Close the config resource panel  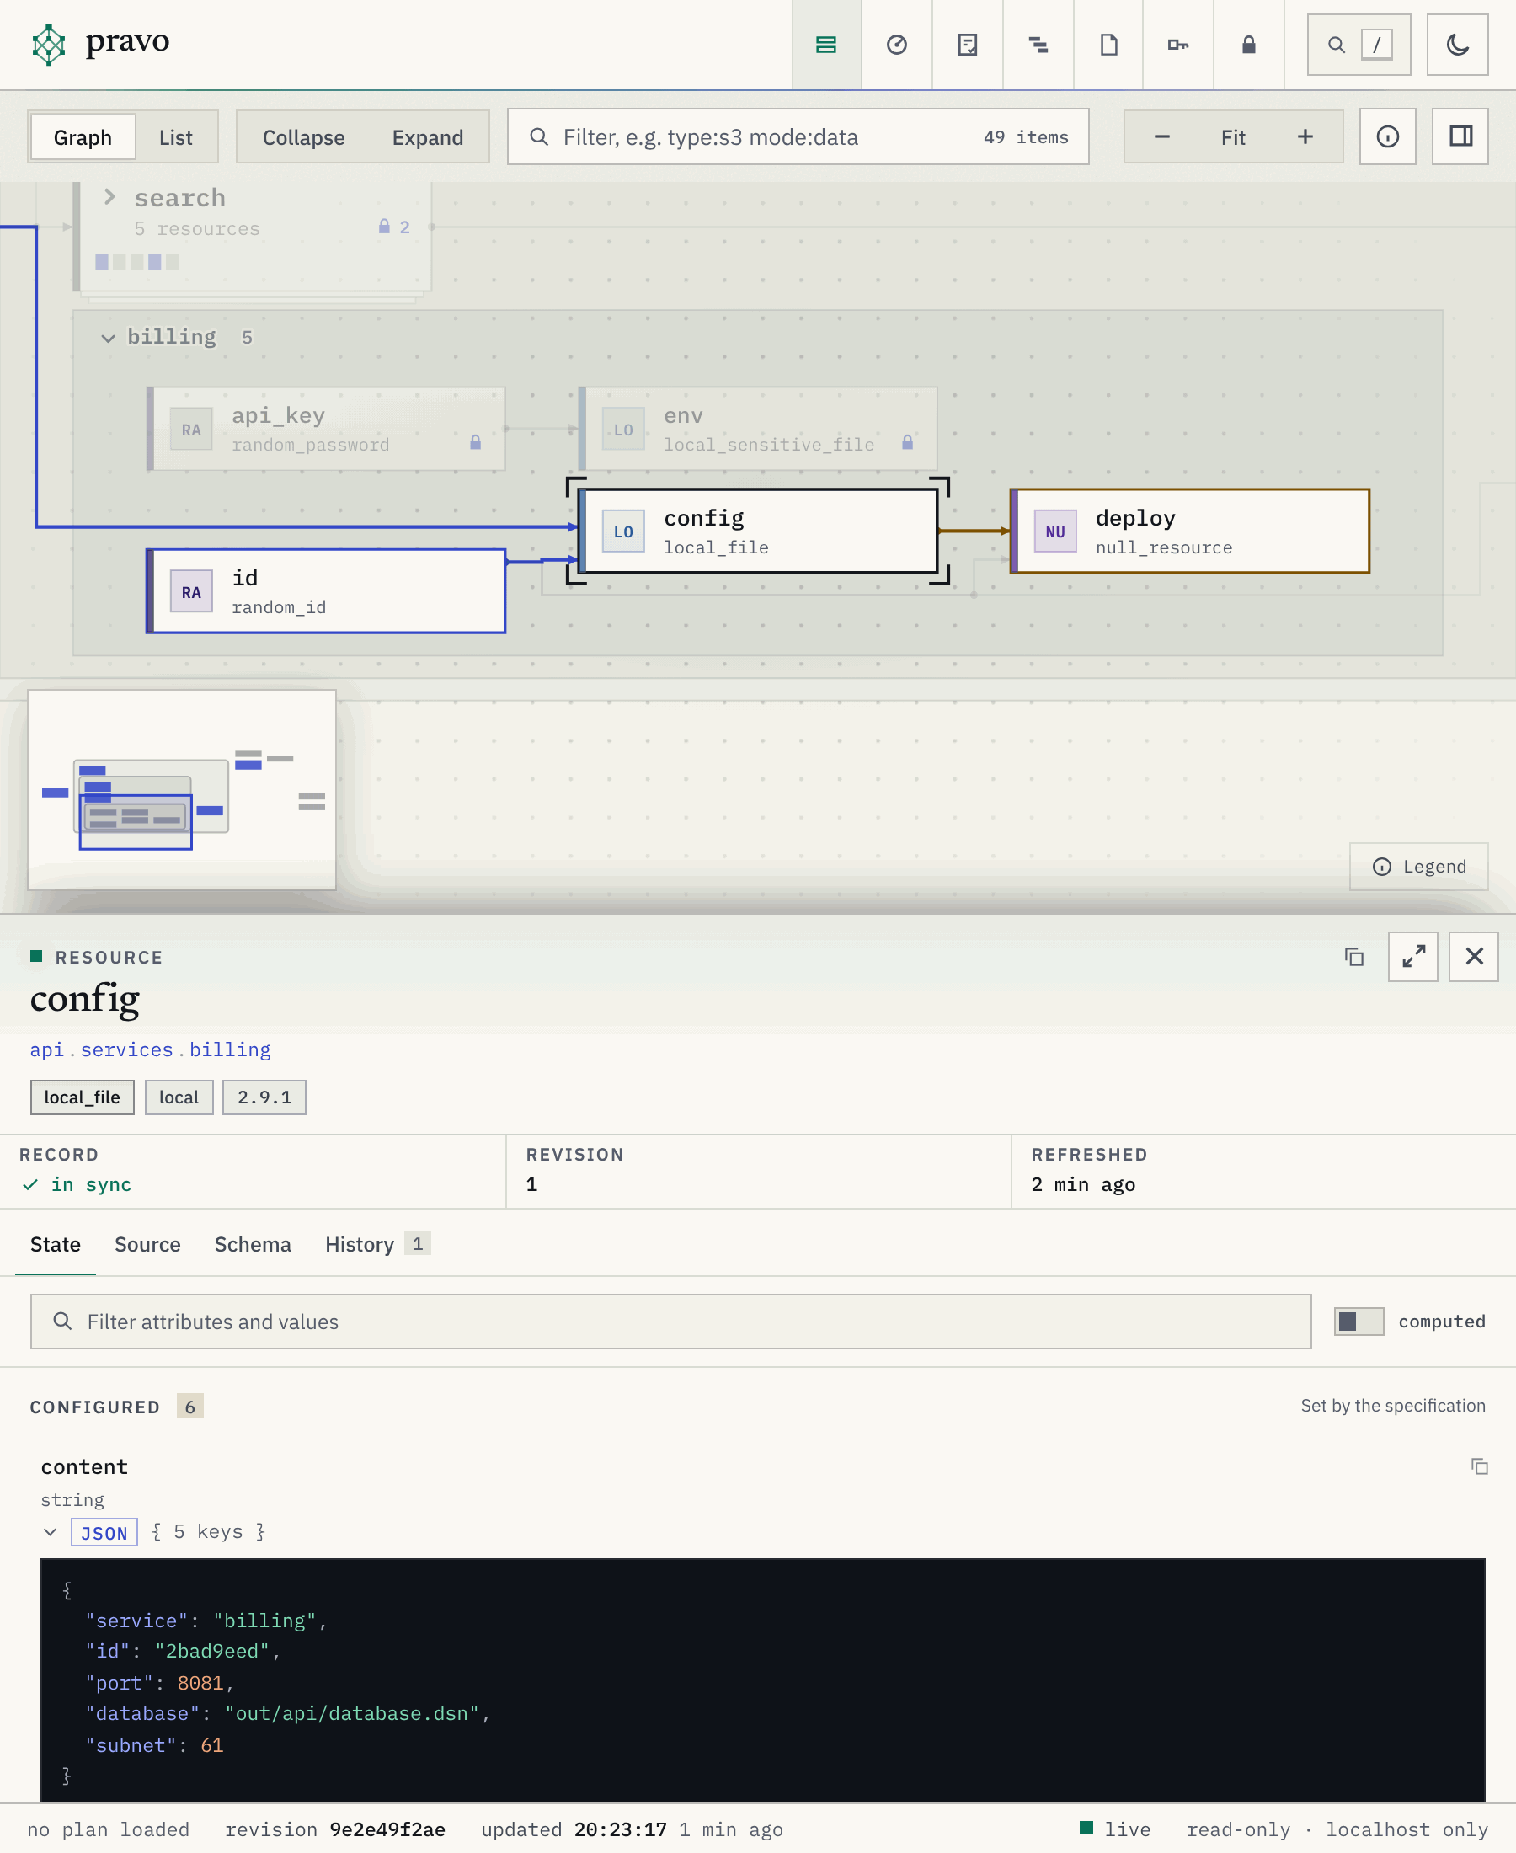(x=1474, y=957)
